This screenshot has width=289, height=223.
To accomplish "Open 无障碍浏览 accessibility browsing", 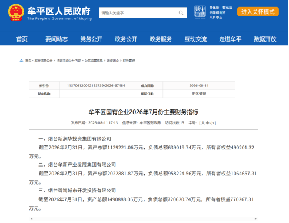I will pos(217,13).
